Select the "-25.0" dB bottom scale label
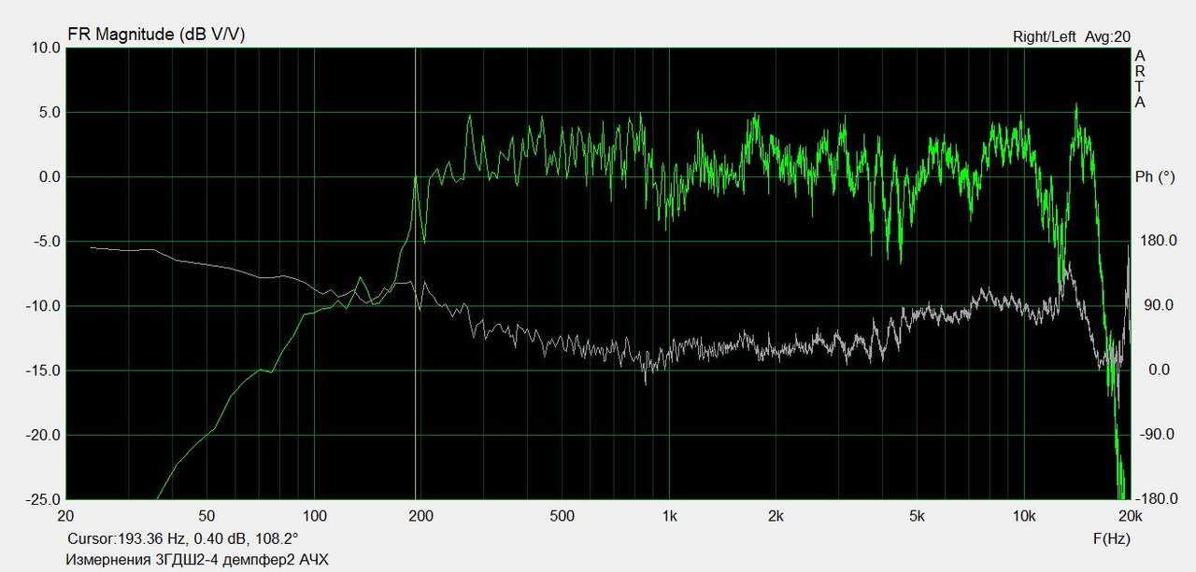Viewport: 1196px width, 572px height. [41, 499]
